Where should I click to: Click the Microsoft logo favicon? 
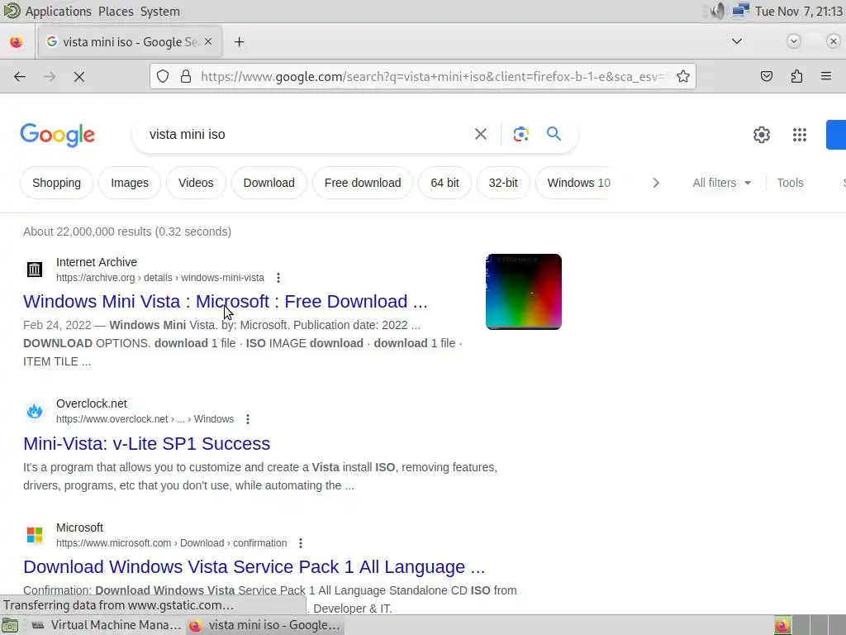click(35, 535)
